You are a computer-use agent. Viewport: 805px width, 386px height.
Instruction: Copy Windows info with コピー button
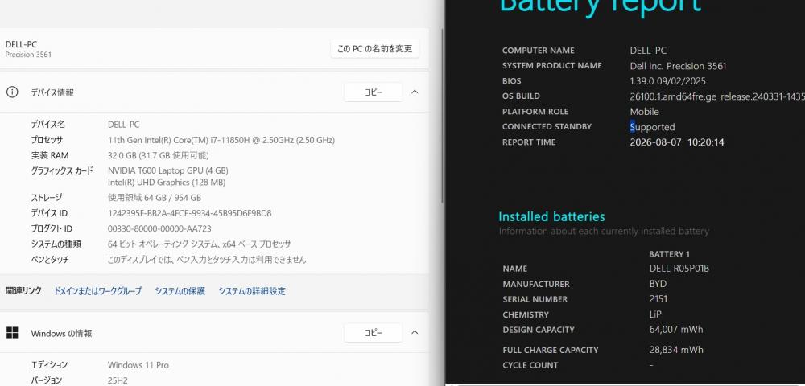374,333
